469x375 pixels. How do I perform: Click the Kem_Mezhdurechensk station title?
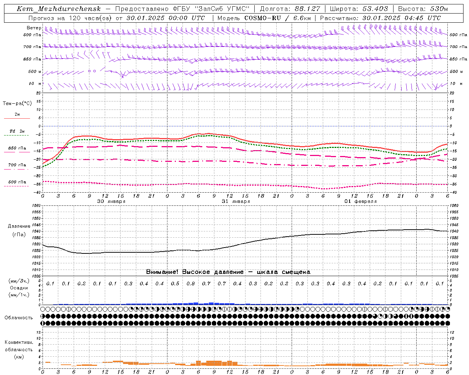click(59, 9)
